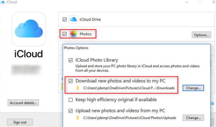The image size is (216, 127).
Task: Uncheck the iCloud Drive checkbox
Action: [65, 19]
